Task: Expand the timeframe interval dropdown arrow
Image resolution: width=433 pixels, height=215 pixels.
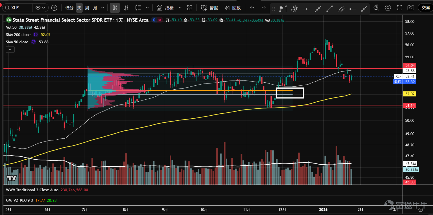Action: point(103,8)
